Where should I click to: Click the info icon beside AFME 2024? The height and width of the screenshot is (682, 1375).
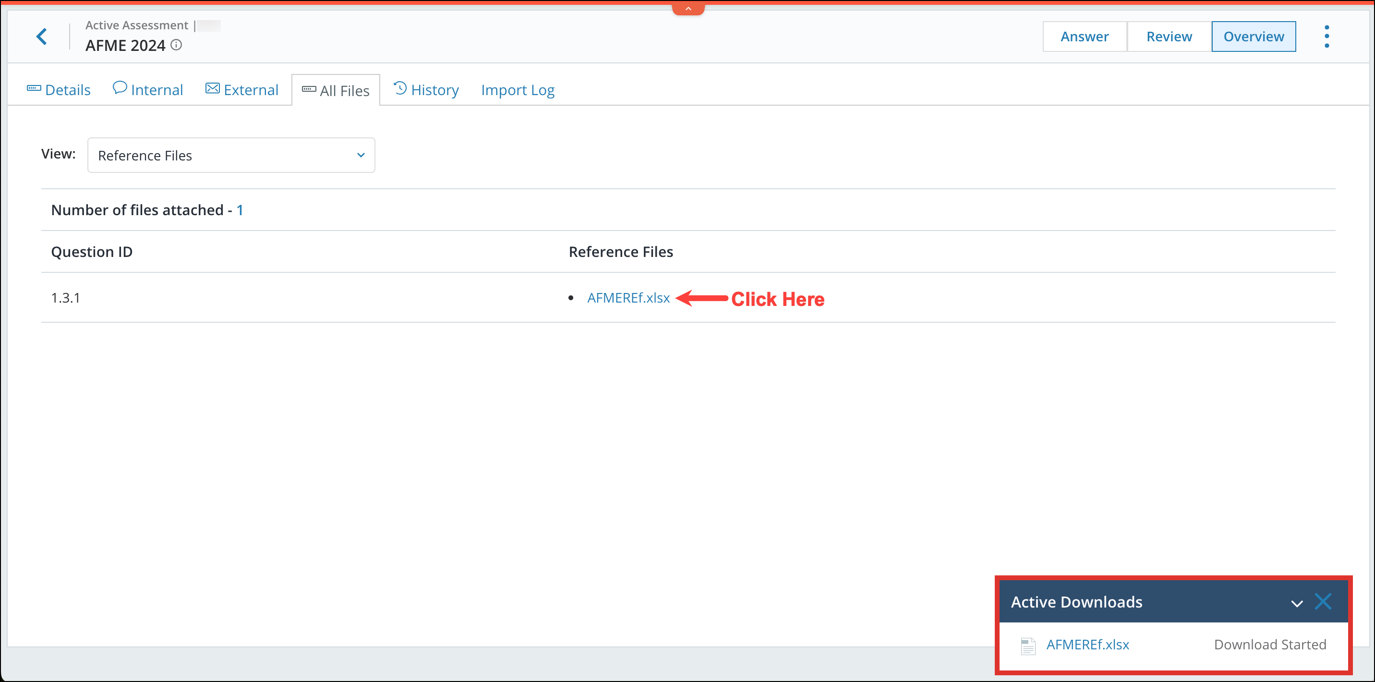[176, 46]
